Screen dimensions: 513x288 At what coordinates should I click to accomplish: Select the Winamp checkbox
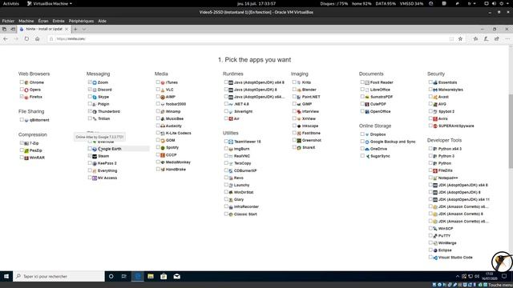click(158, 111)
